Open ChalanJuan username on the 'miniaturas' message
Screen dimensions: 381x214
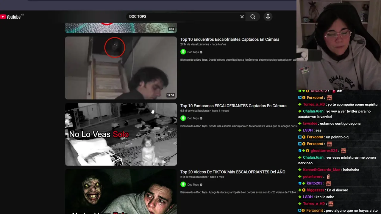tap(313, 158)
